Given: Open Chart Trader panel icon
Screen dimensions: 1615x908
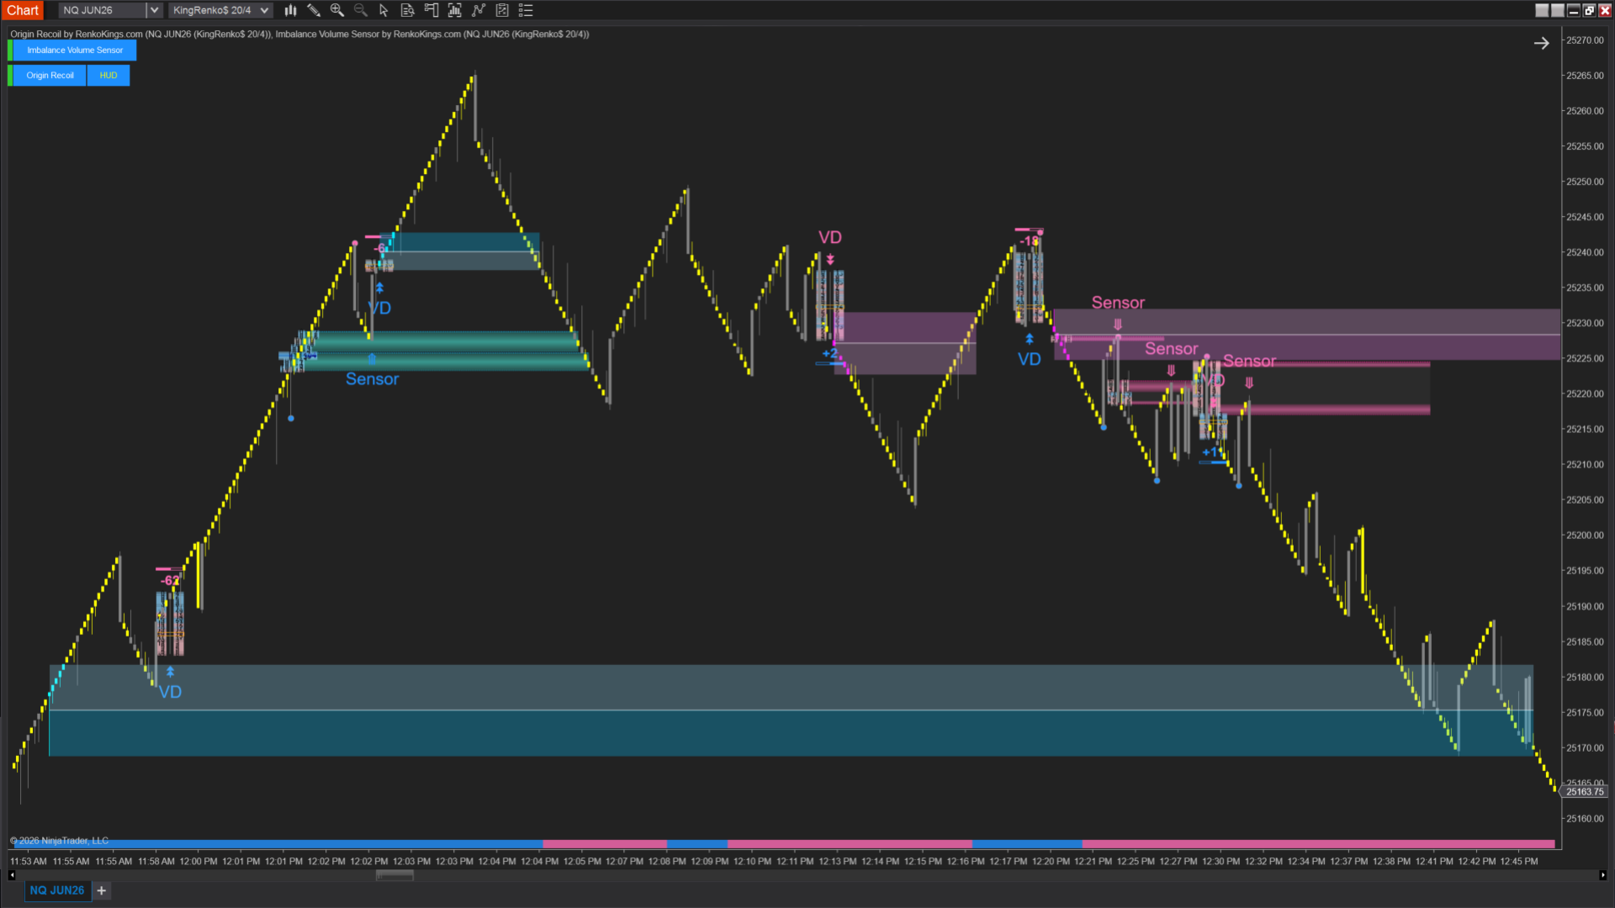Looking at the screenshot, I should coord(432,10).
